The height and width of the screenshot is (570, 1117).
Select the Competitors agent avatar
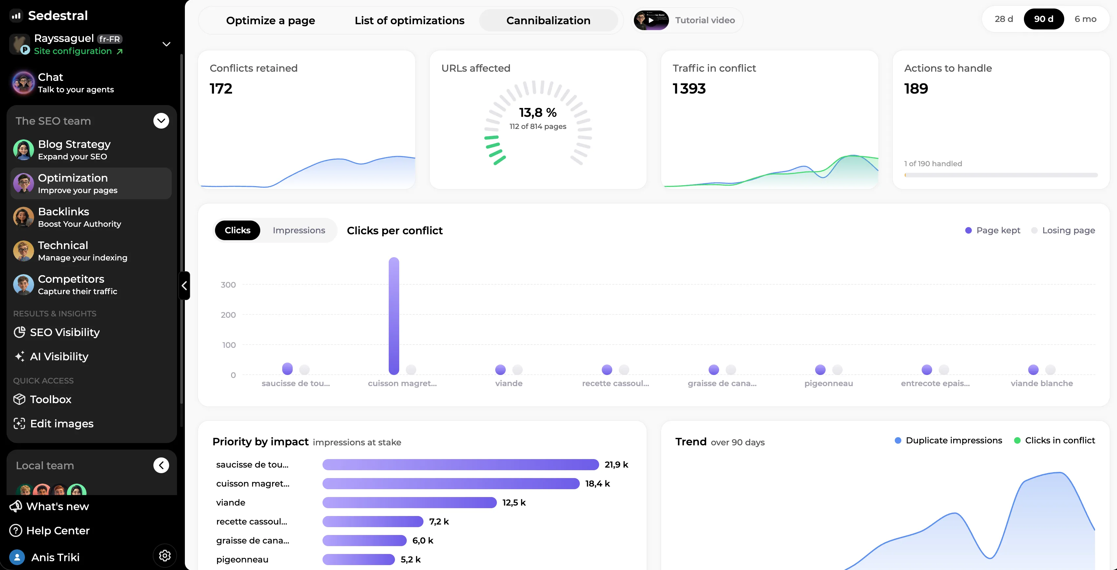pyautogui.click(x=23, y=285)
